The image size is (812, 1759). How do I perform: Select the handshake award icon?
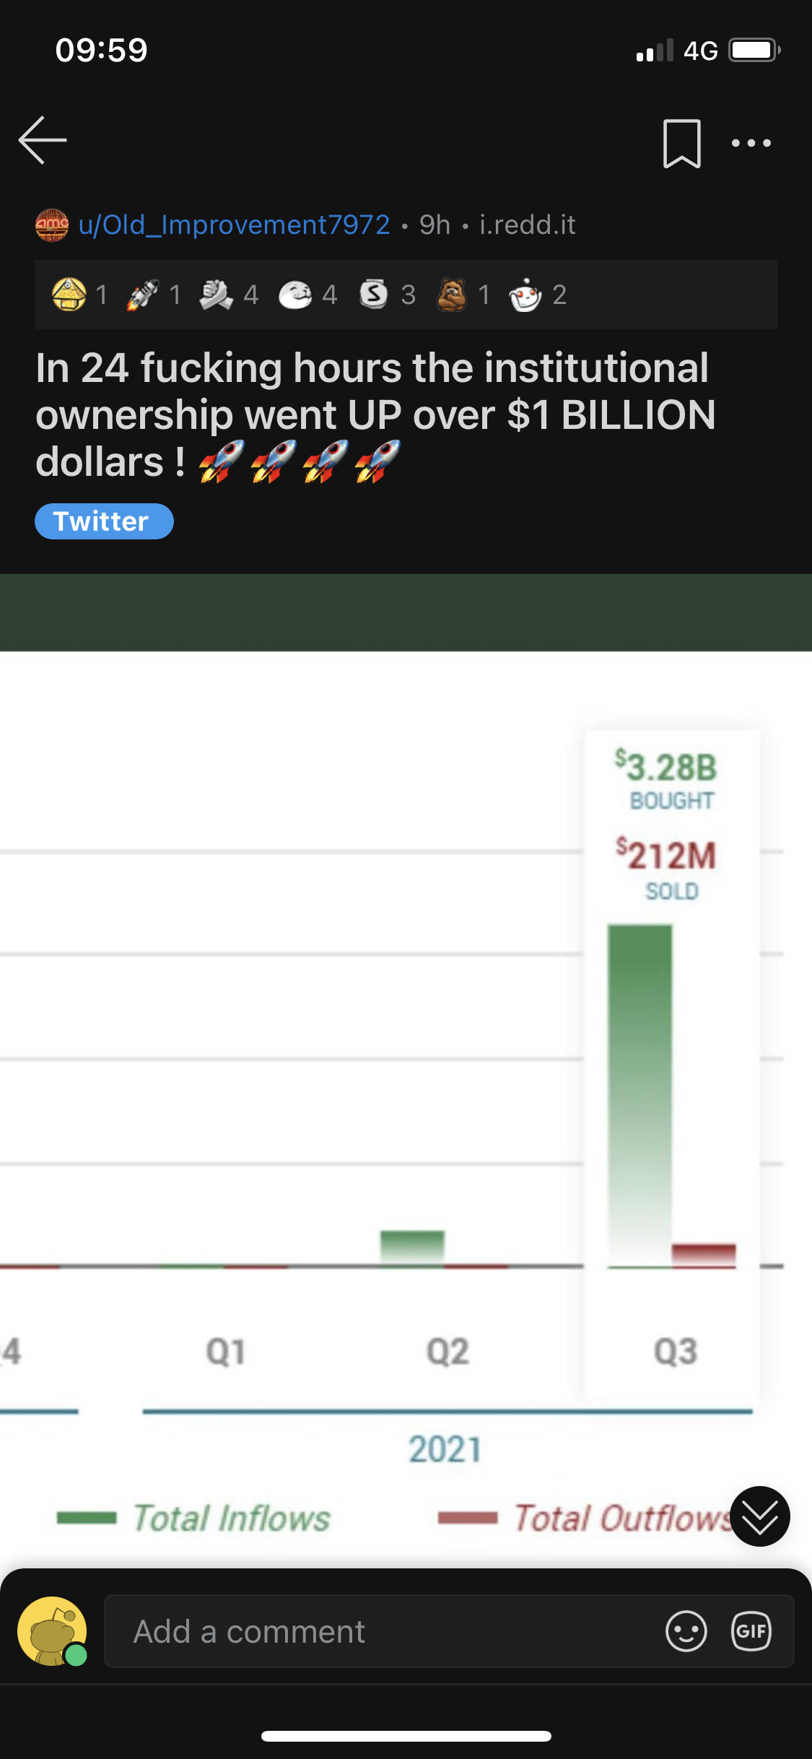click(x=216, y=295)
